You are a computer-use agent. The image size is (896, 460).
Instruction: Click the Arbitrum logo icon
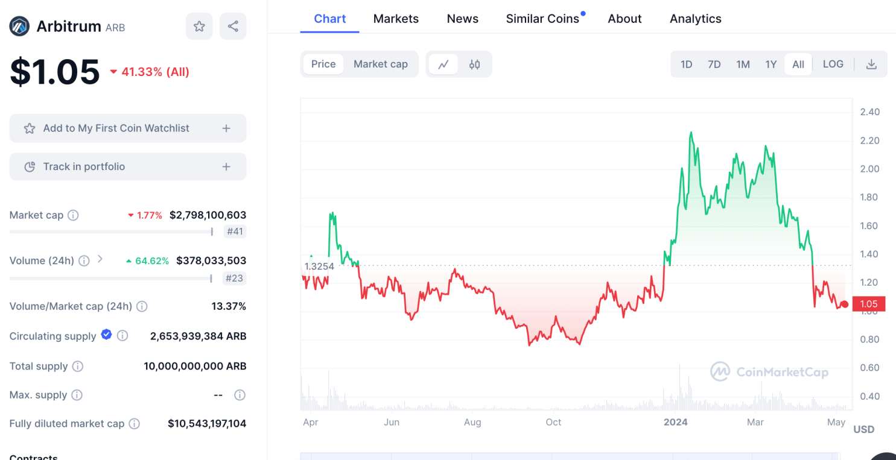coord(19,26)
